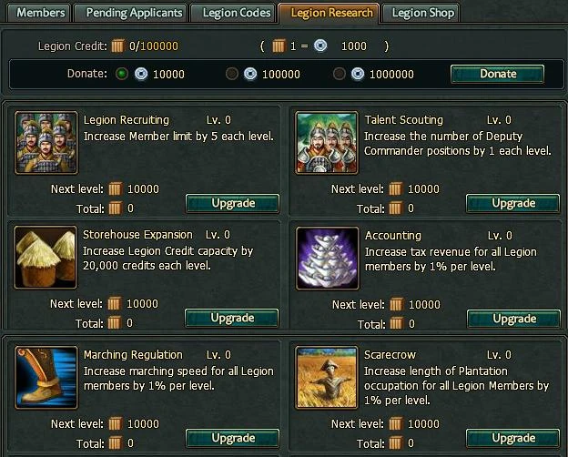
Task: Click the Storehouse Expansion huts icon
Action: 46,258
